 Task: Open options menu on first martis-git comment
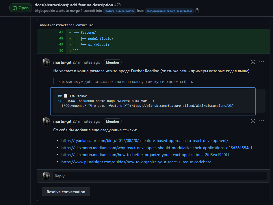[x=262, y=62]
